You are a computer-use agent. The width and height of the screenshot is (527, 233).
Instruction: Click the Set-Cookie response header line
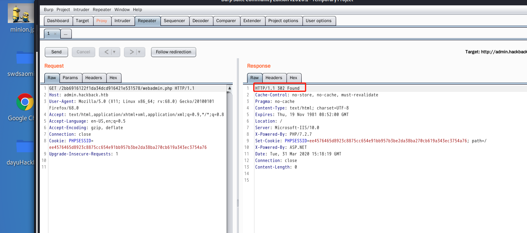[x=371, y=141]
